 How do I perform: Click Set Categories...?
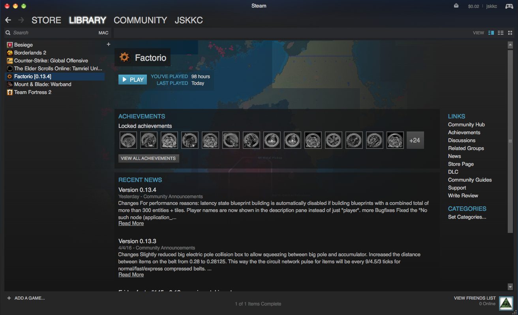coord(467,217)
